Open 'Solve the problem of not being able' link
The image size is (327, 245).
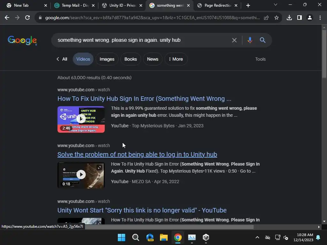(137, 154)
